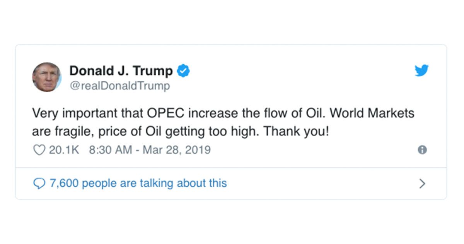Click the blue speech bubble reply icon

(39, 183)
